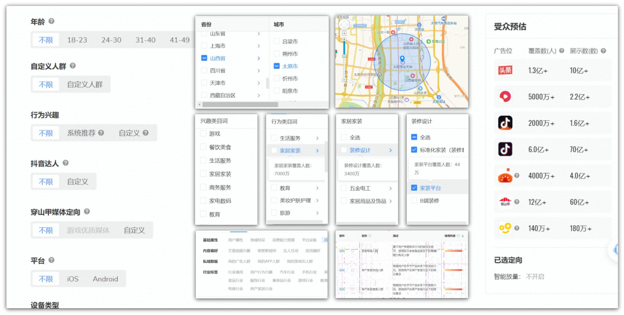
Task: Click the map location pin marker
Action: point(402,60)
